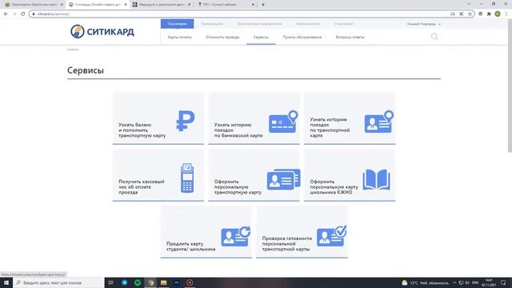
Task: Click the Windows taskbar search field
Action: pyautogui.click(x=58, y=282)
